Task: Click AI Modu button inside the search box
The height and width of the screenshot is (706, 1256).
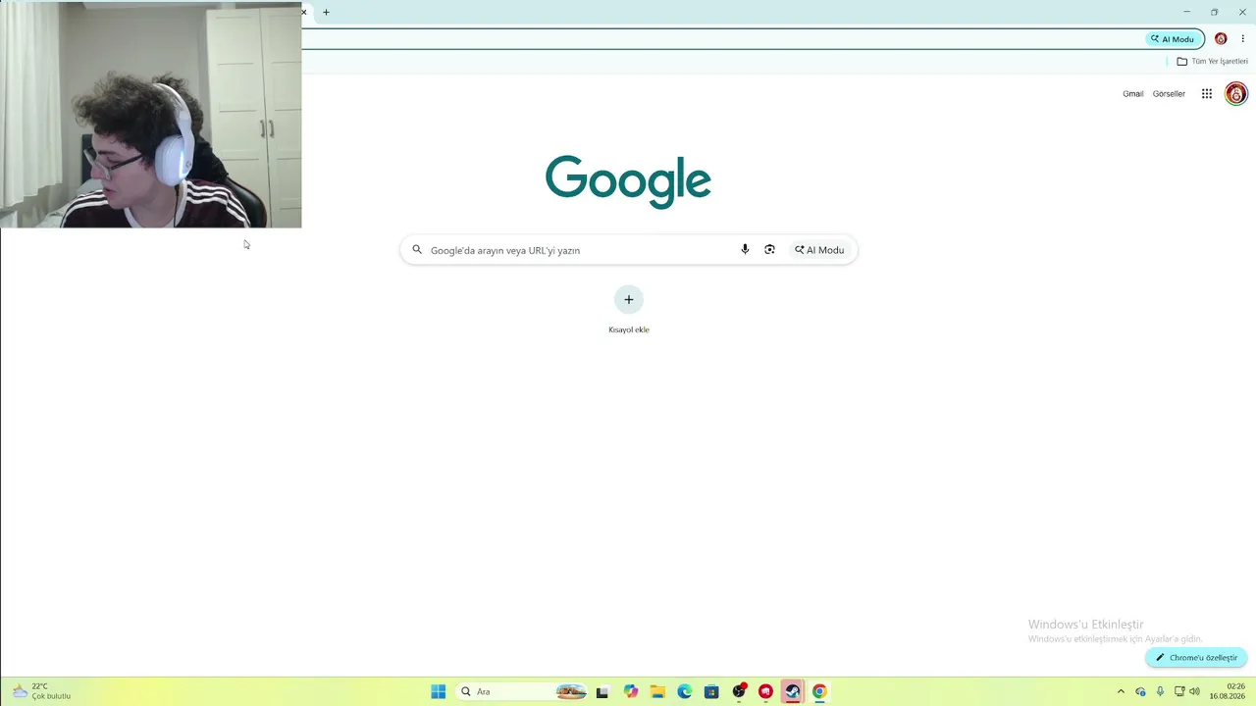Action: click(819, 250)
